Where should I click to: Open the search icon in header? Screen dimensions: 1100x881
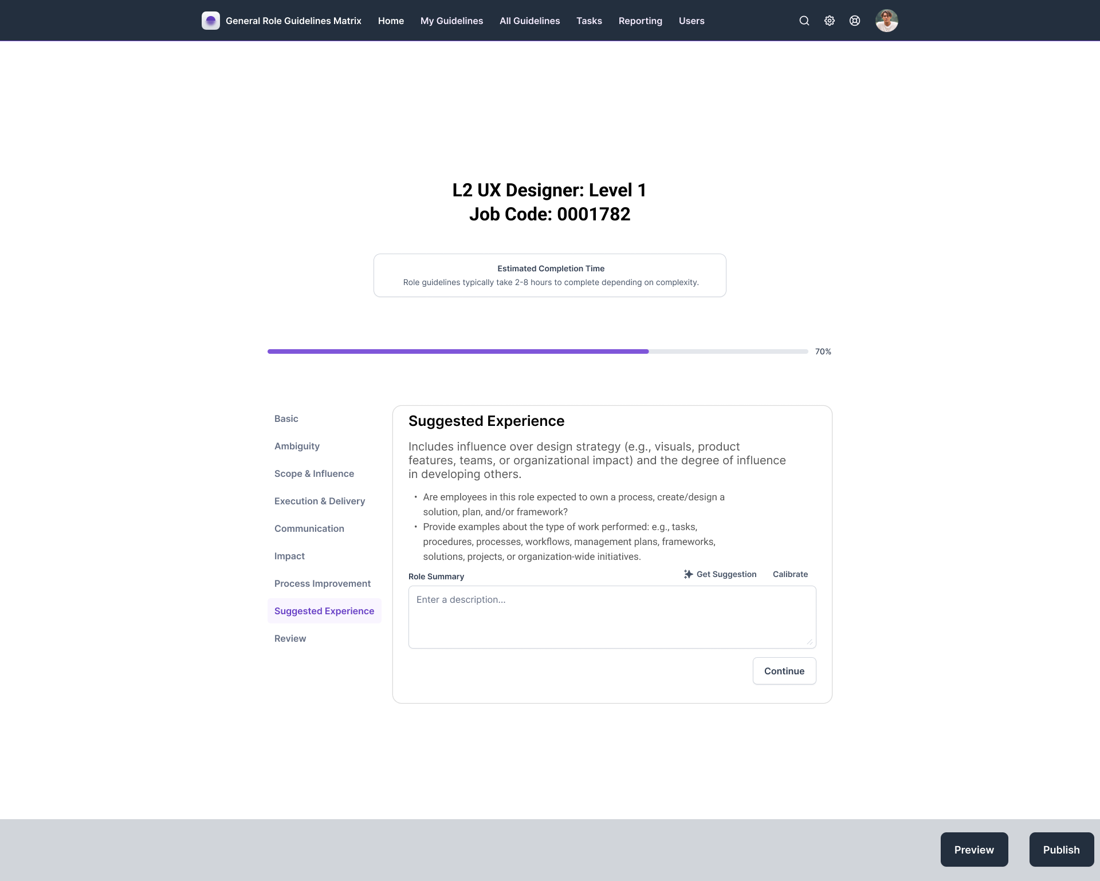(804, 21)
